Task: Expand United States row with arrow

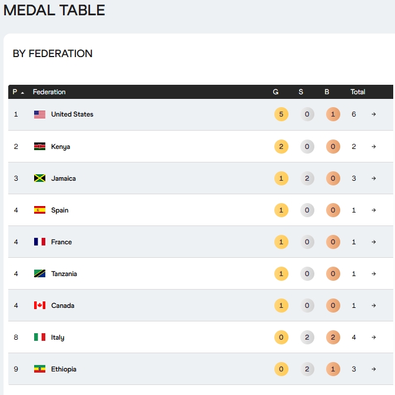Action: pyautogui.click(x=374, y=114)
